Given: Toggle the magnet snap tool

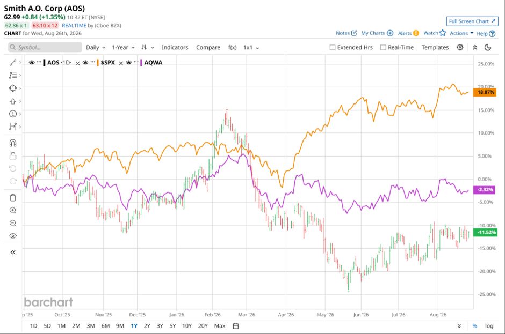Looking at the screenshot, I should point(12,143).
